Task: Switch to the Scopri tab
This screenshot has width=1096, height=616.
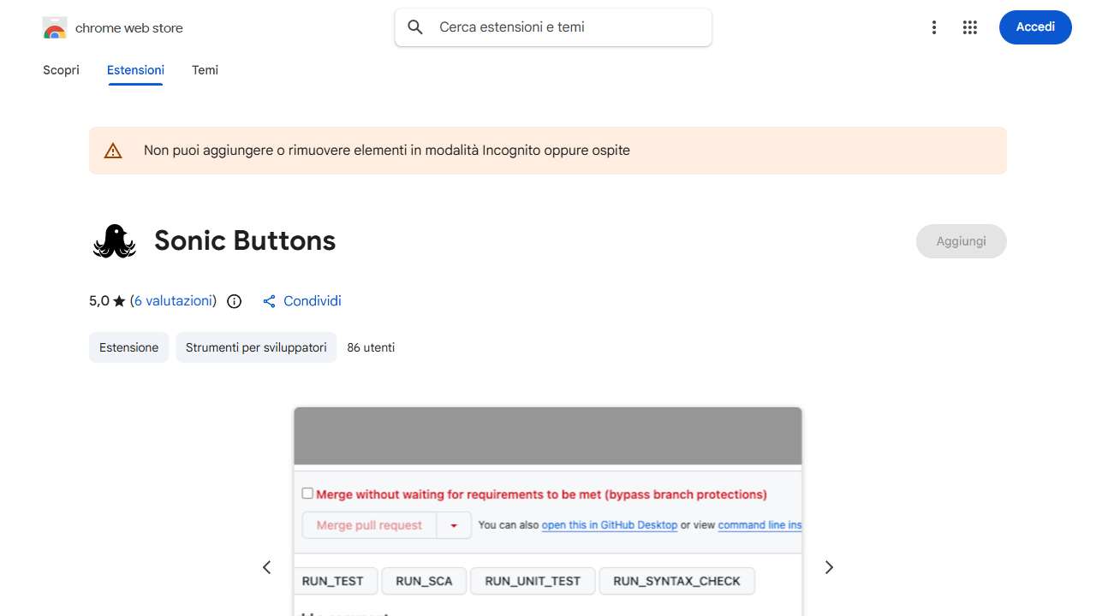Action: [x=61, y=70]
